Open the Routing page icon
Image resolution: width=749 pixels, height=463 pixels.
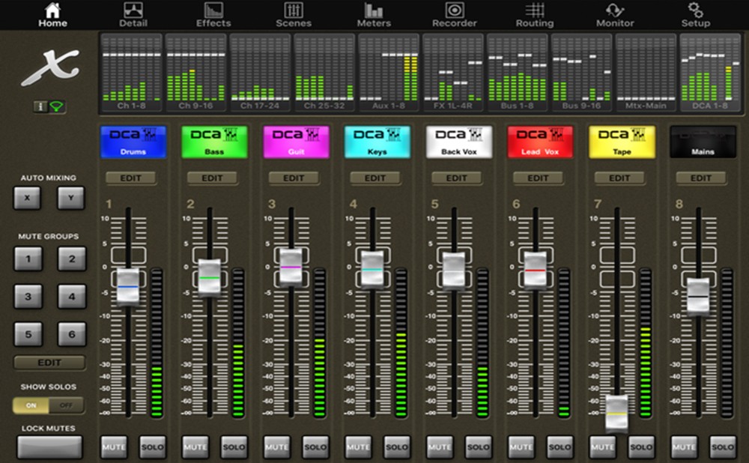(535, 10)
